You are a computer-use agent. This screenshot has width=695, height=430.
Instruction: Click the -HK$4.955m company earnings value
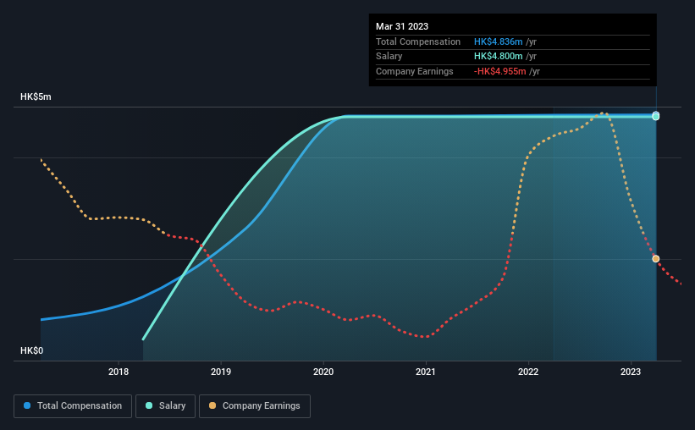[x=500, y=71]
